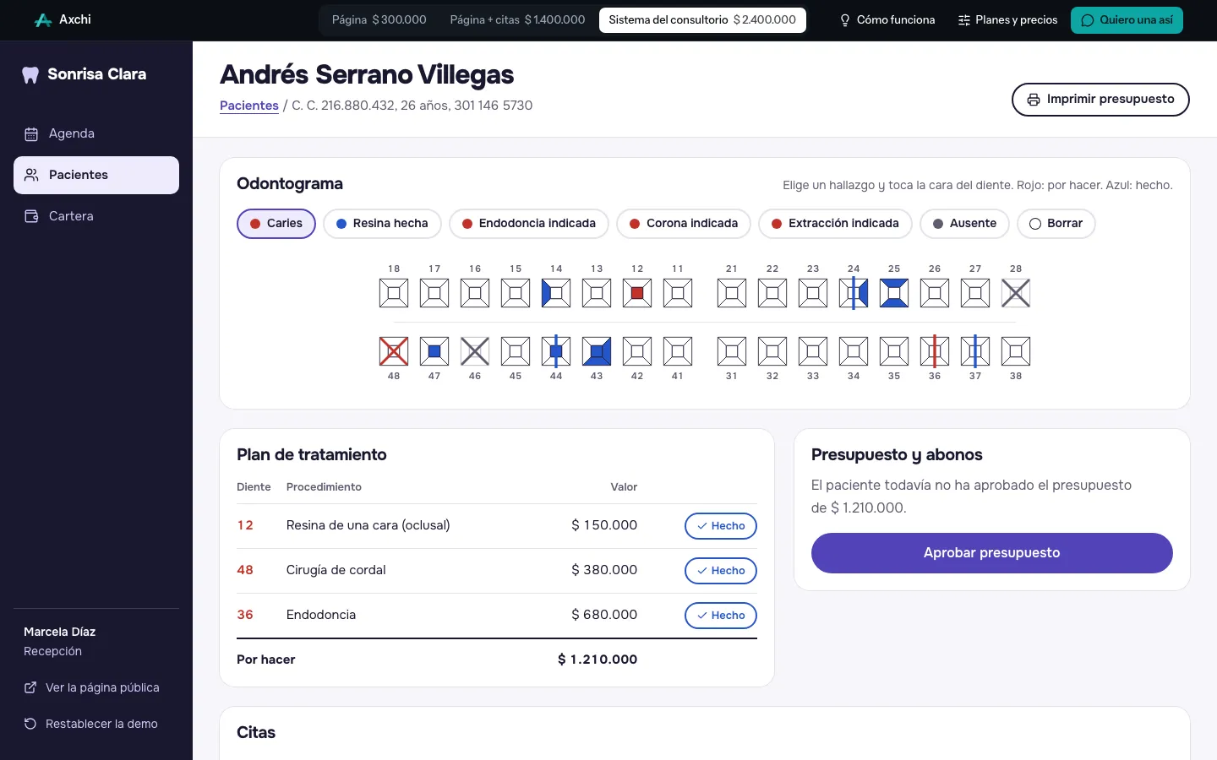Viewport: 1217px width, 760px height.
Task: Select tooth 43 in the odontogram
Action: 597,351
